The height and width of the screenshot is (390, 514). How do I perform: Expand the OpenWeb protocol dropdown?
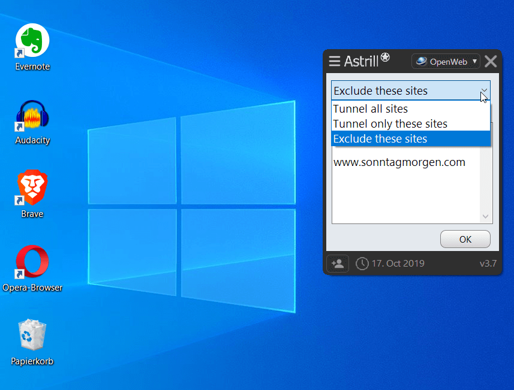click(x=475, y=61)
